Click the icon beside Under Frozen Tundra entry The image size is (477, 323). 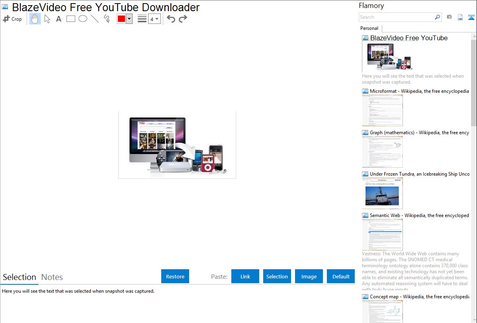click(365, 174)
